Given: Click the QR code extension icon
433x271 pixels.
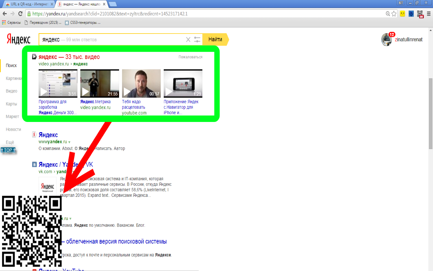Looking at the screenshot, I should coord(420,14).
